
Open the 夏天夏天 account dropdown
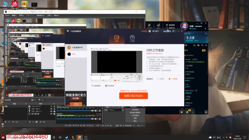coord(157,31)
